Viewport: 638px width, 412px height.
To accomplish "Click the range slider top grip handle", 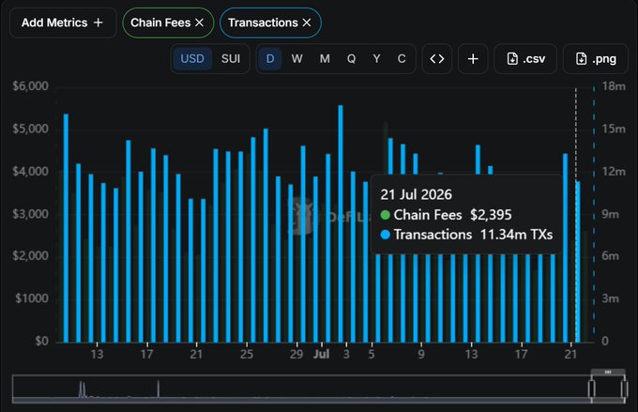I will [608, 372].
